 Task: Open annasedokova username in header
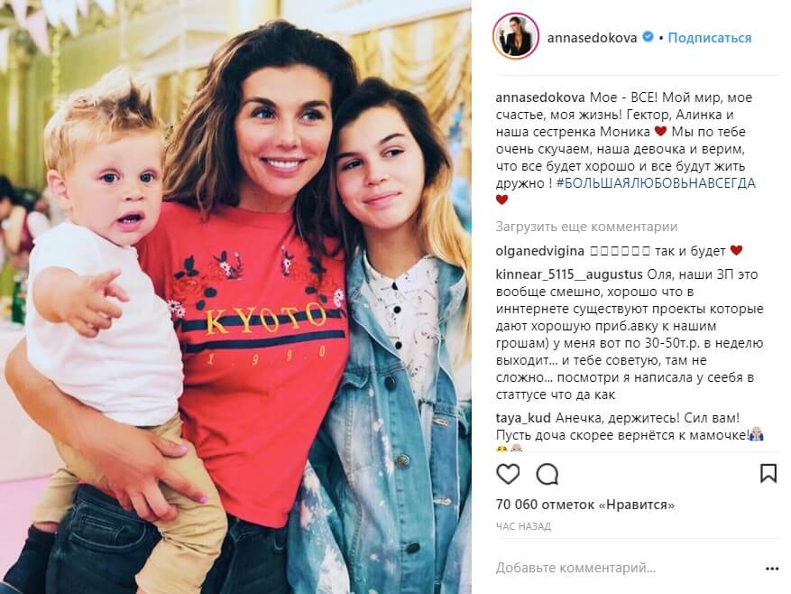coord(592,38)
